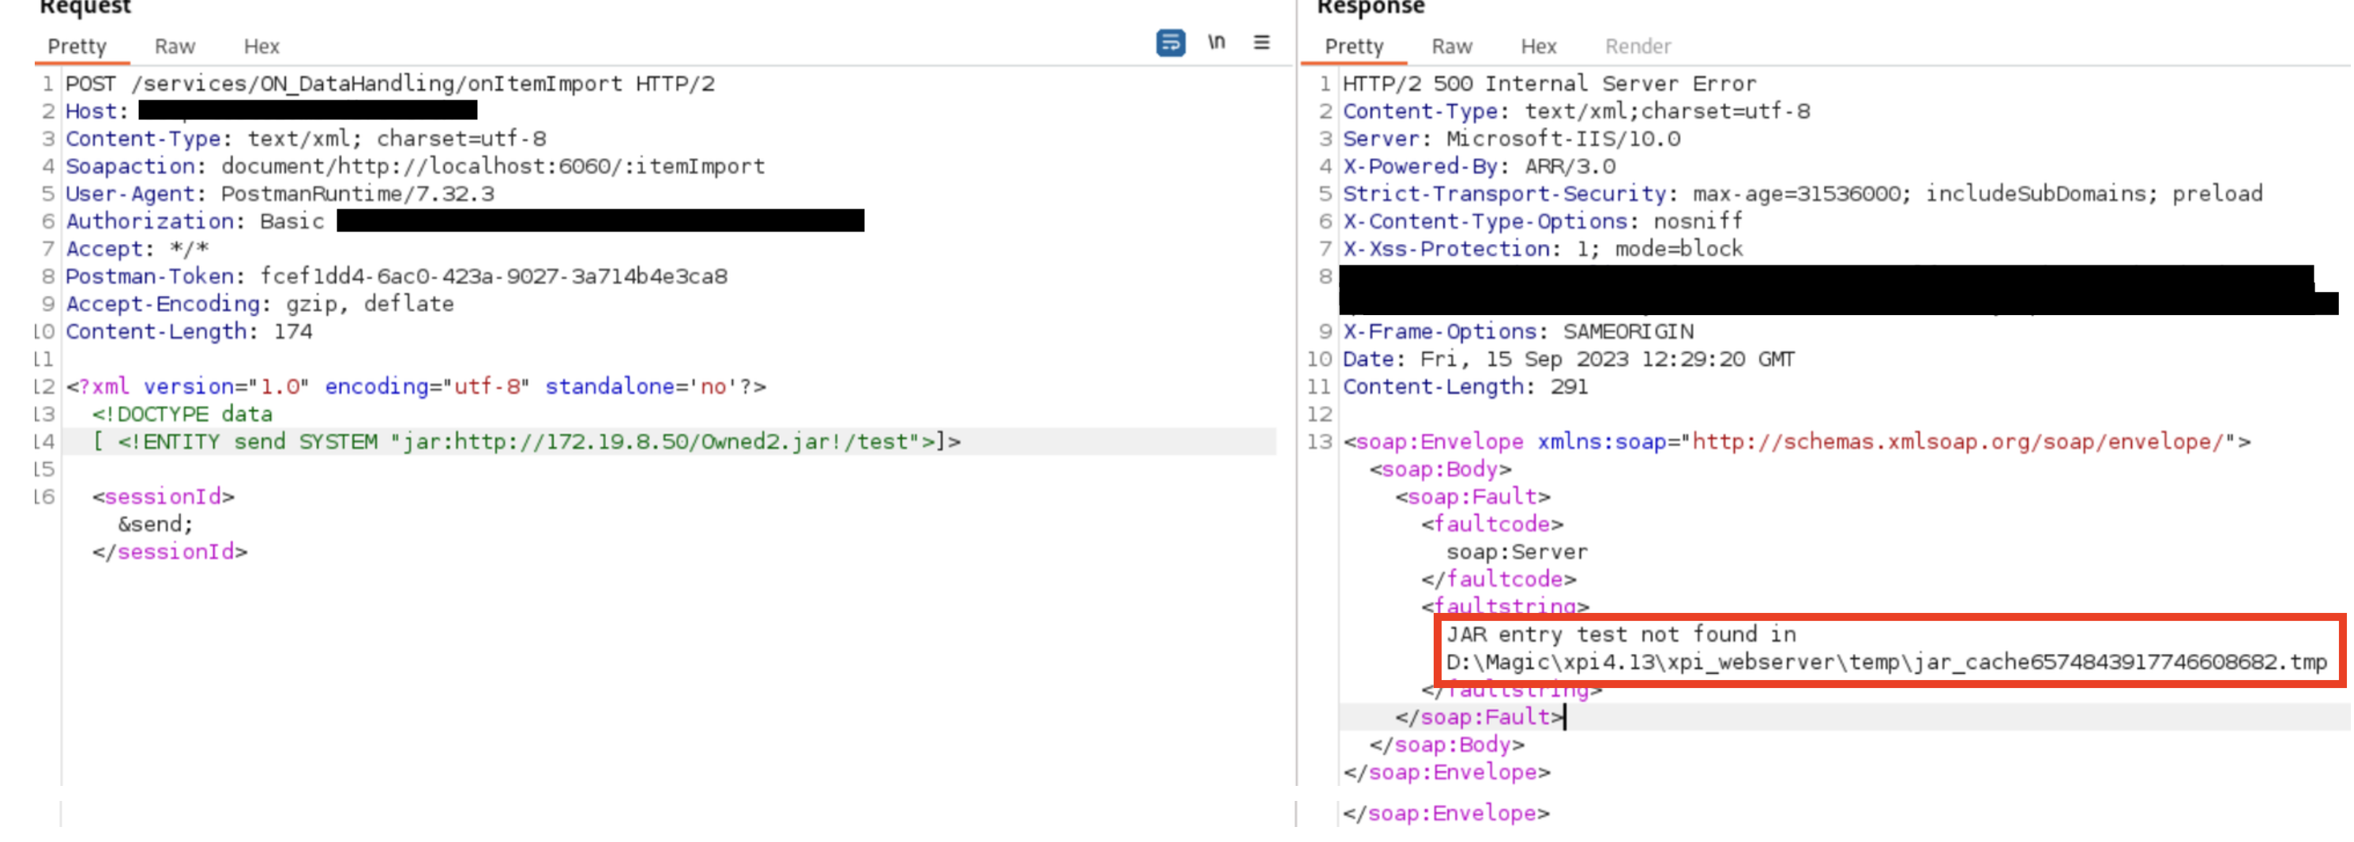
Task: Select the Hex tab in the Response panel
Action: click(1538, 47)
